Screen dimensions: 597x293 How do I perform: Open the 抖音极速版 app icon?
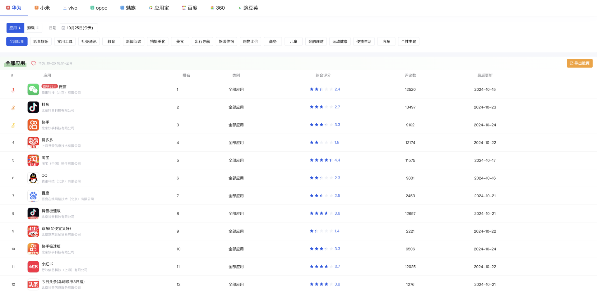33,213
